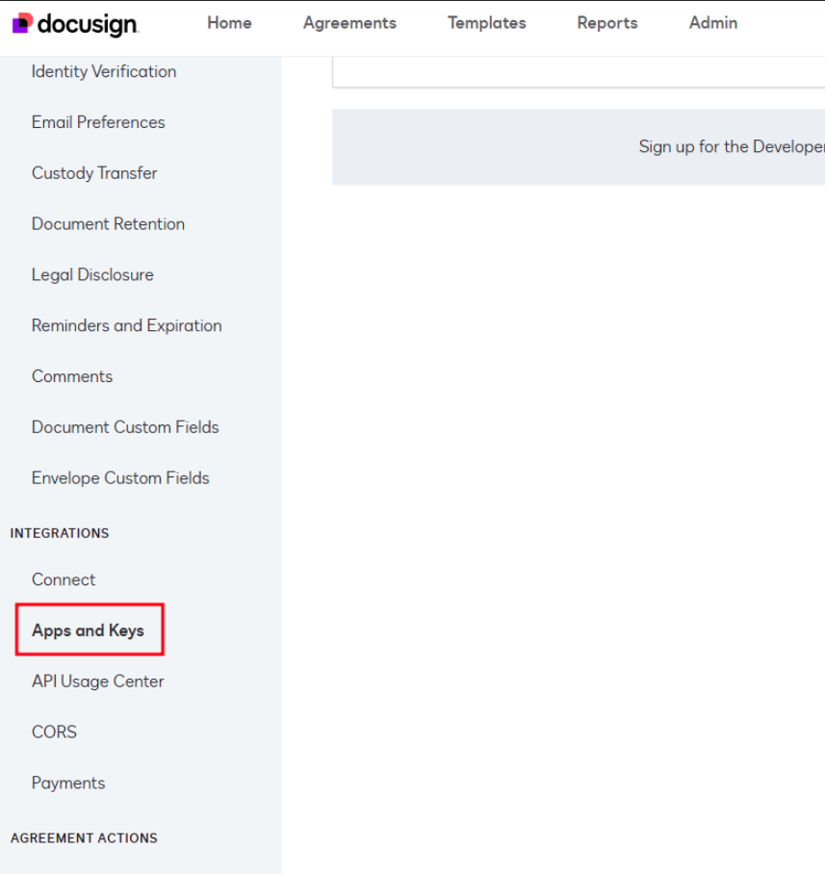
Task: Go to API Usage Center
Action: pos(97,681)
